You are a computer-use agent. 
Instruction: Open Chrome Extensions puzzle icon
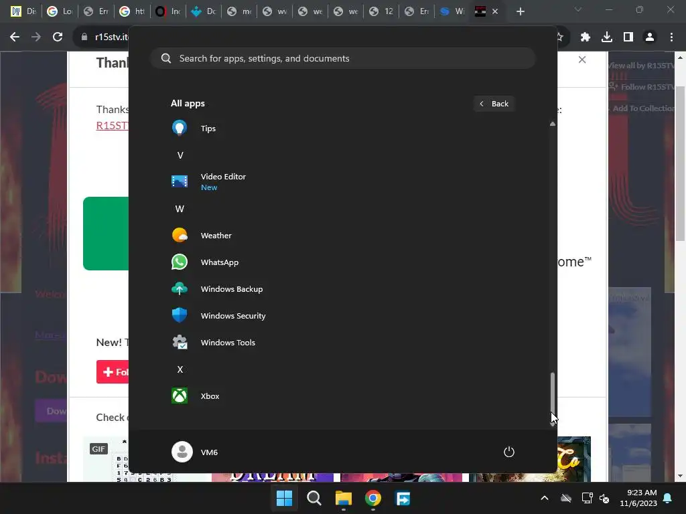pos(586,37)
